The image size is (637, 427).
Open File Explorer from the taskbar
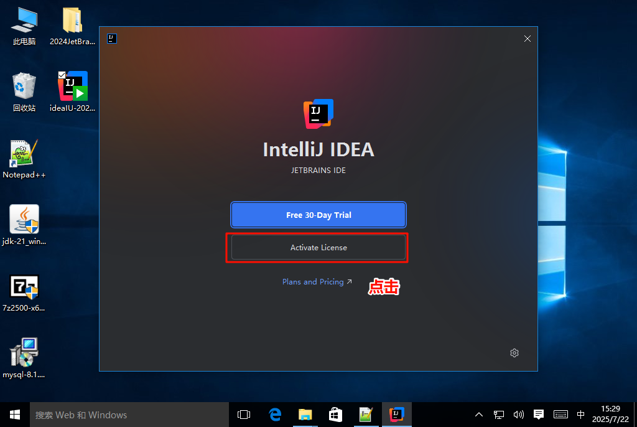(305, 415)
